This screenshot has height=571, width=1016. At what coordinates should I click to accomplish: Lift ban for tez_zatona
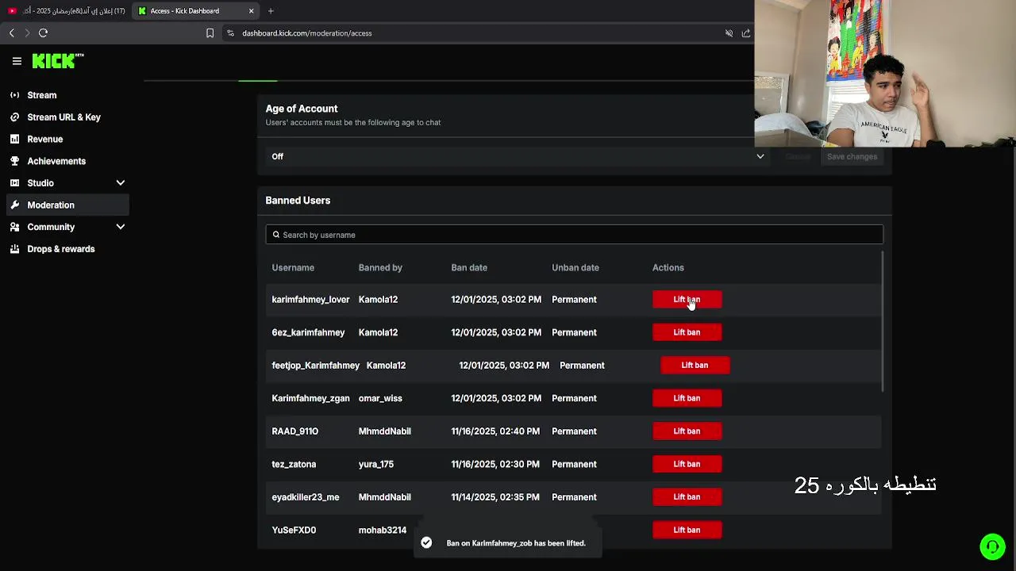(687, 464)
